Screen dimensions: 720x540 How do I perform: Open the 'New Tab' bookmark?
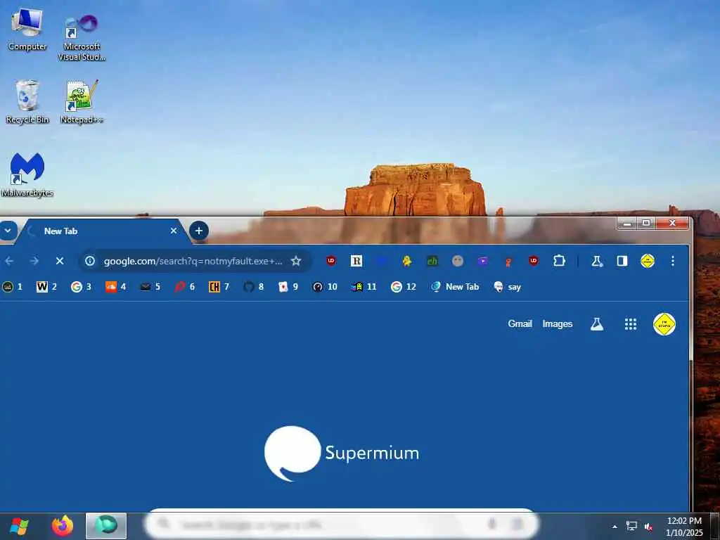pos(455,287)
